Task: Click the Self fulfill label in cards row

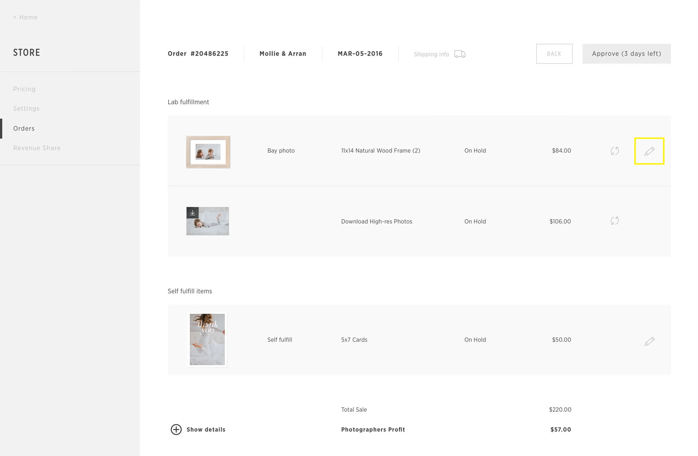Action: pos(279,339)
